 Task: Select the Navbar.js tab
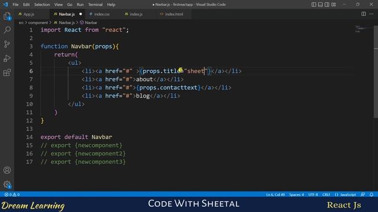(x=67, y=14)
